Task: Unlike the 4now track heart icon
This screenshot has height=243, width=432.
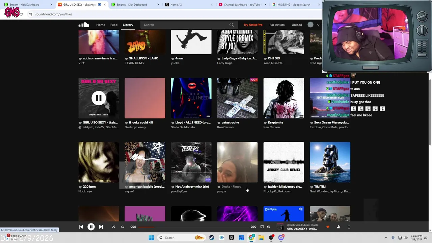Action: [x=173, y=59]
